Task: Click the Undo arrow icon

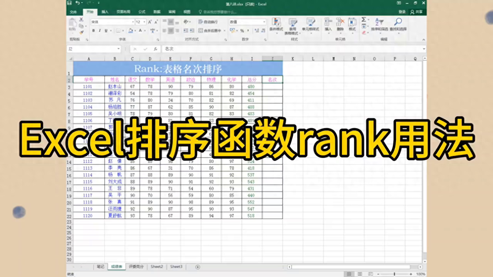Action: [x=77, y=3]
